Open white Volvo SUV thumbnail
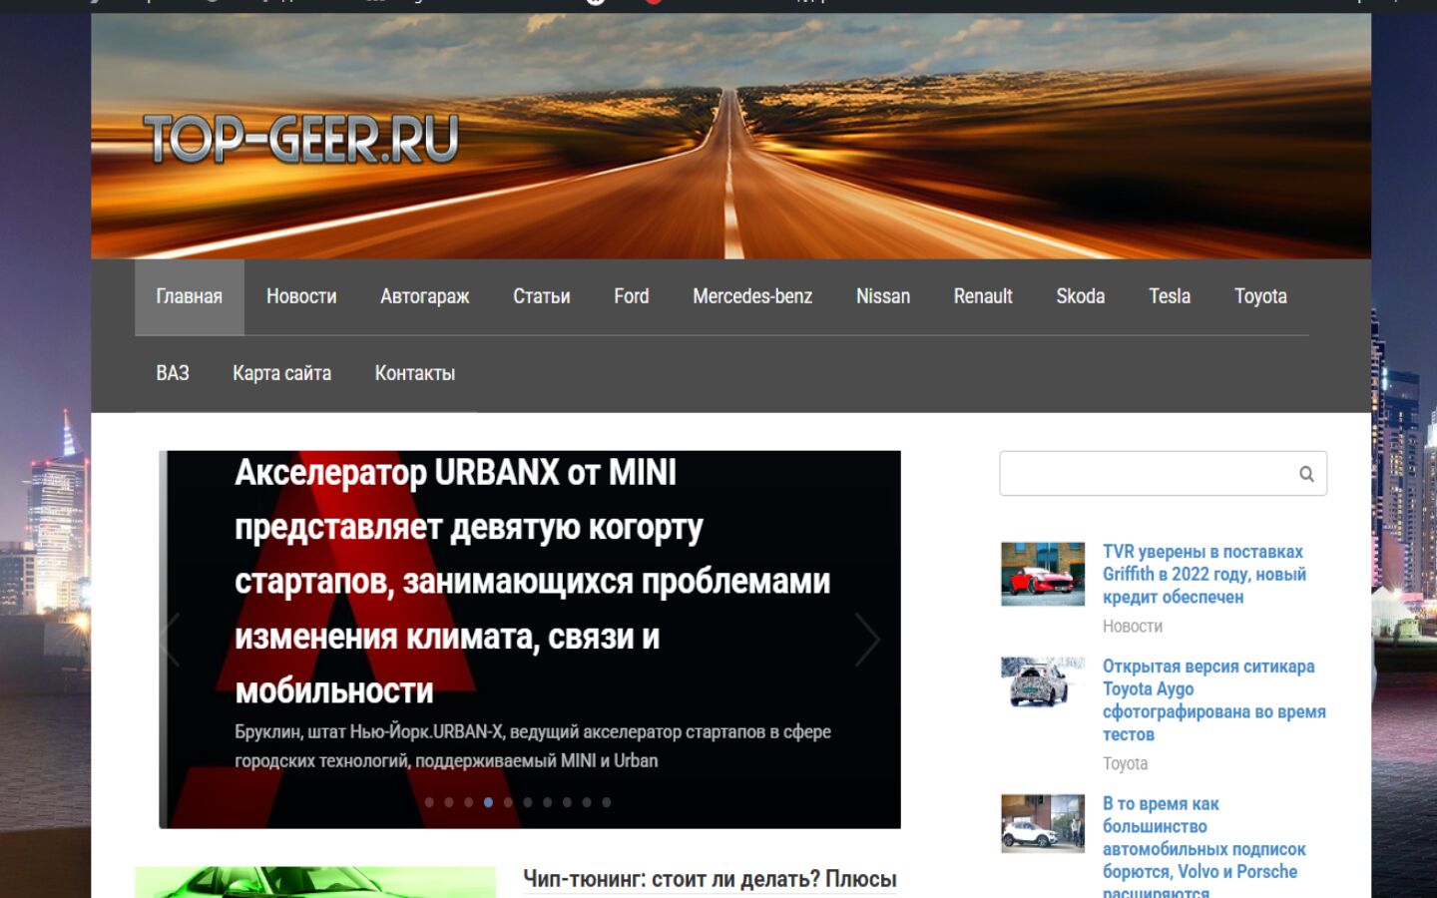The height and width of the screenshot is (898, 1437). click(x=1043, y=824)
